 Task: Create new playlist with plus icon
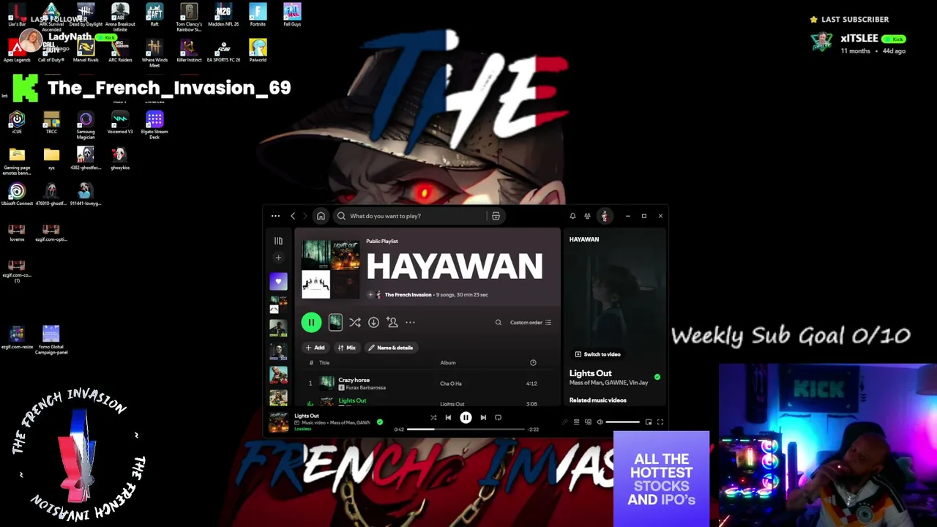(x=278, y=258)
